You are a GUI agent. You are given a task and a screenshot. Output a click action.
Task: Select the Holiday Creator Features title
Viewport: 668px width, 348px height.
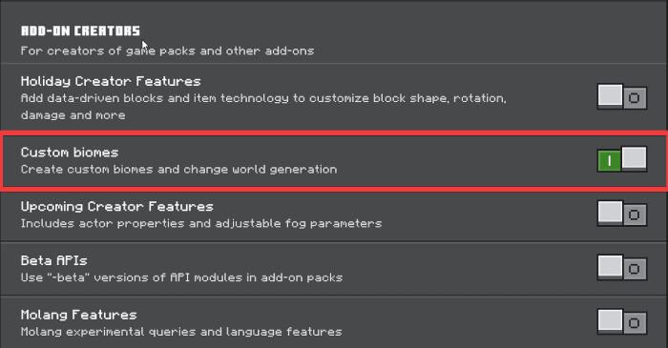[x=111, y=81]
